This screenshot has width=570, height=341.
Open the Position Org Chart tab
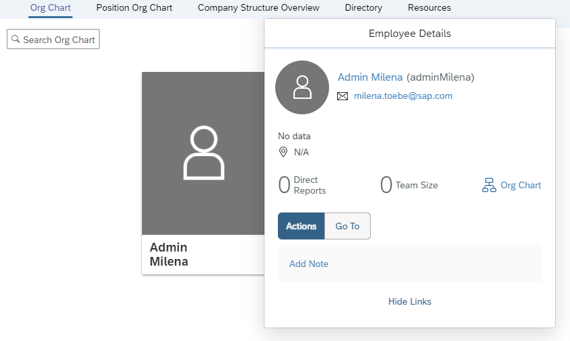[134, 7]
